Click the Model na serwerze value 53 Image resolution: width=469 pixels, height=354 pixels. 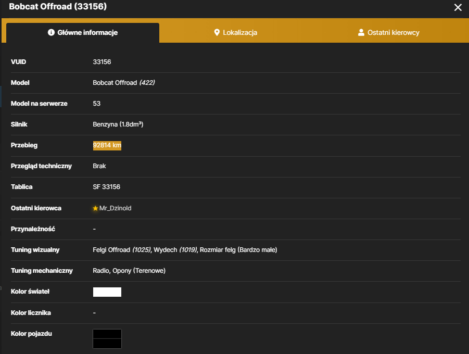point(97,104)
